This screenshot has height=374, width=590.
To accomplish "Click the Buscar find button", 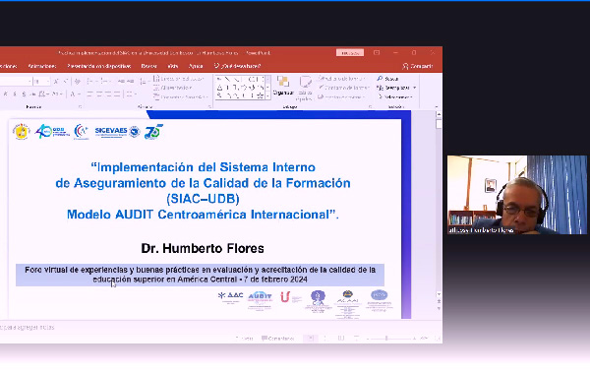I will (x=388, y=79).
